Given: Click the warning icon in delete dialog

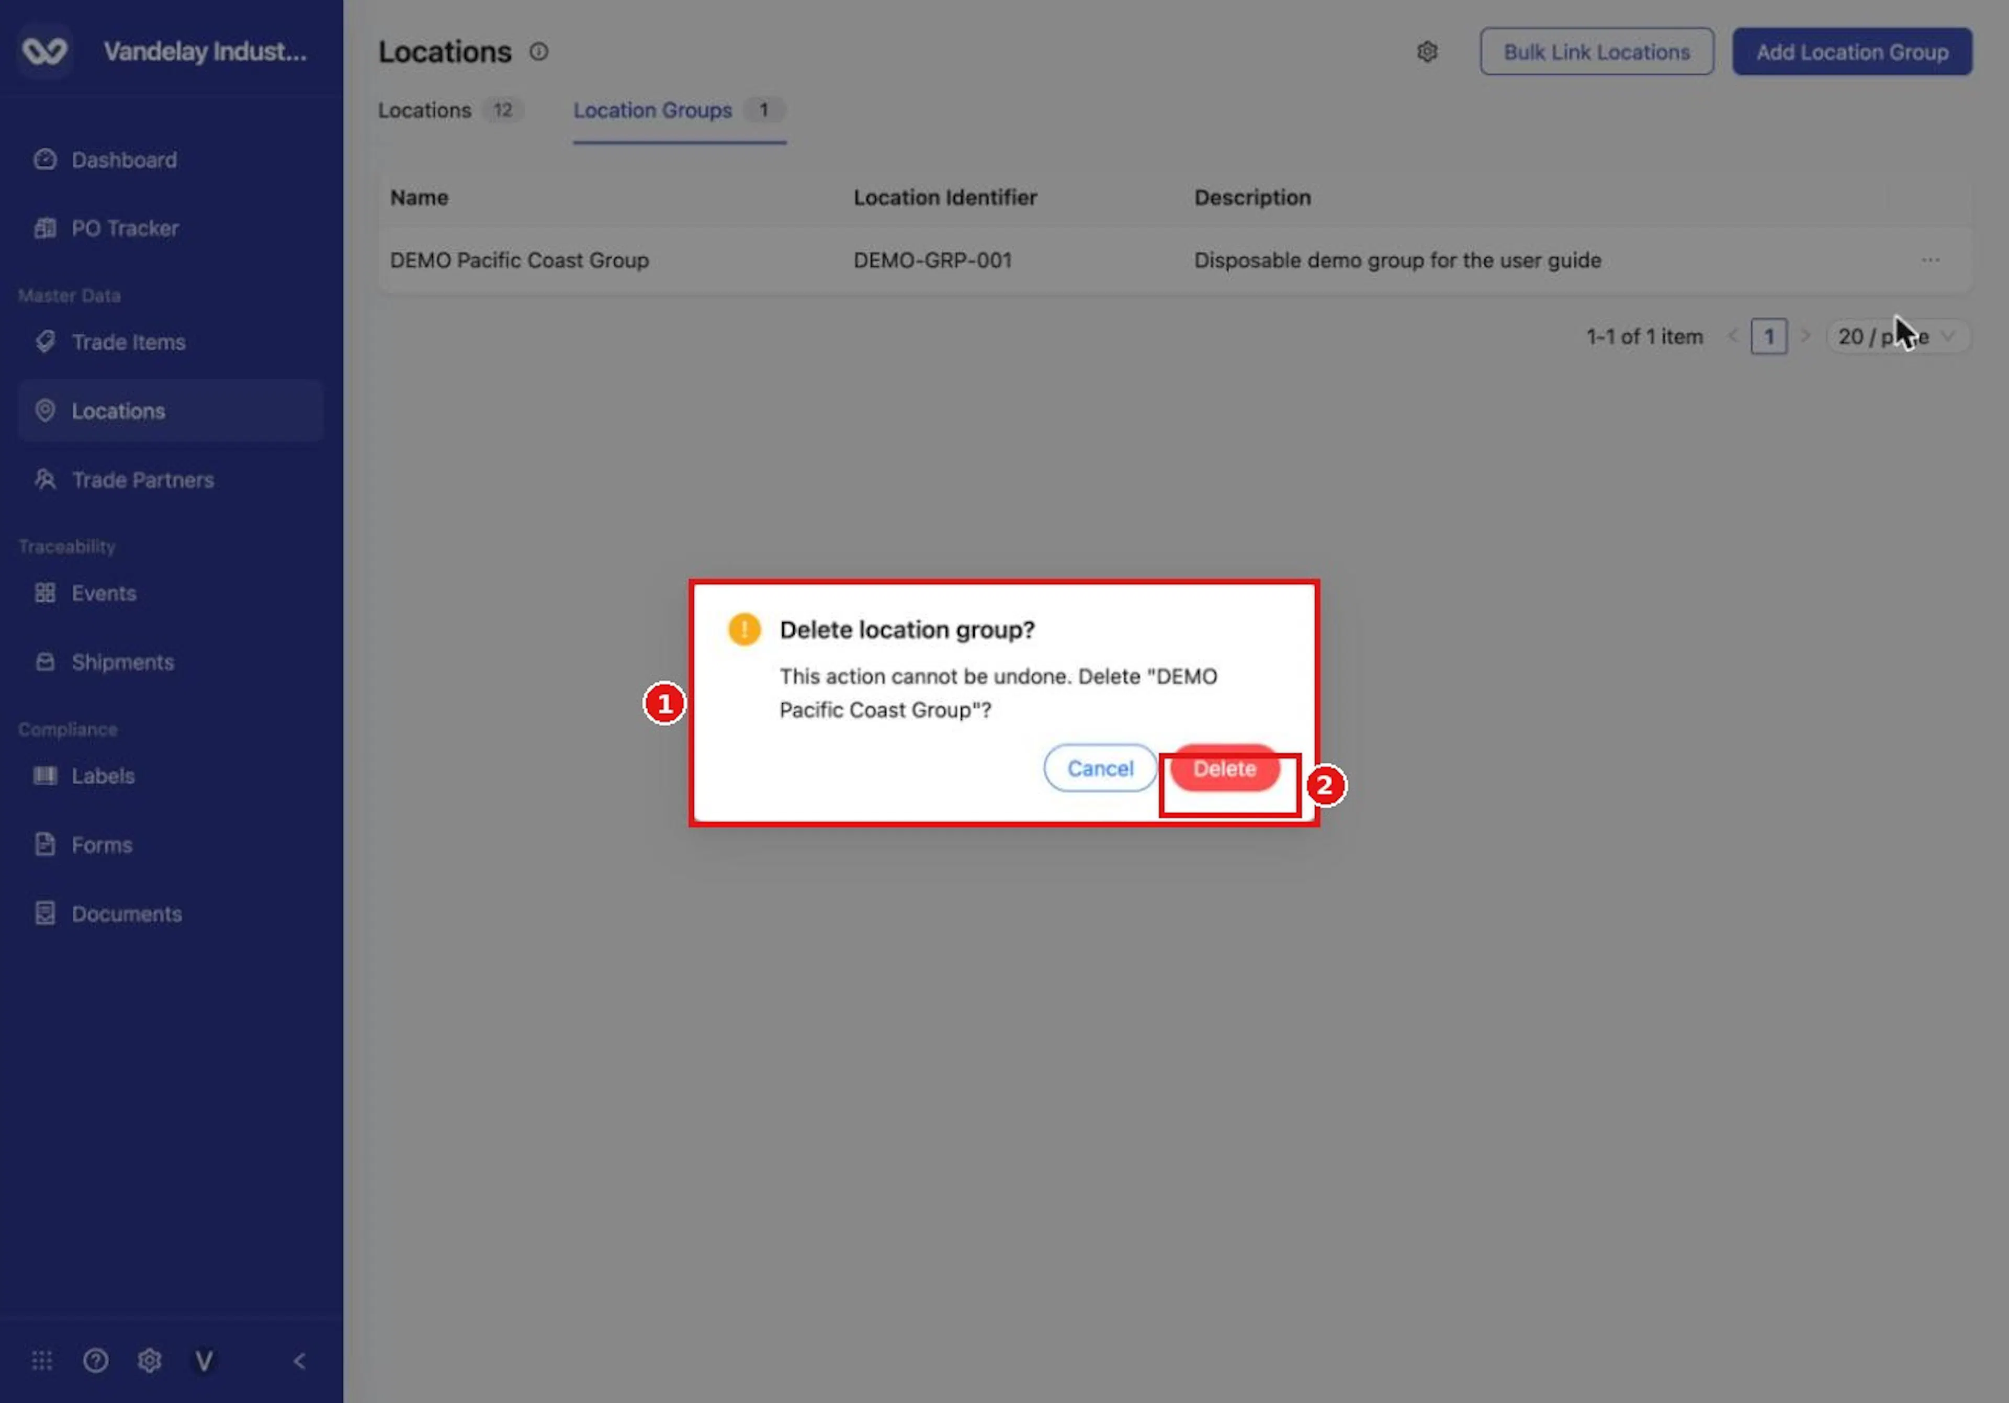Looking at the screenshot, I should click(744, 630).
